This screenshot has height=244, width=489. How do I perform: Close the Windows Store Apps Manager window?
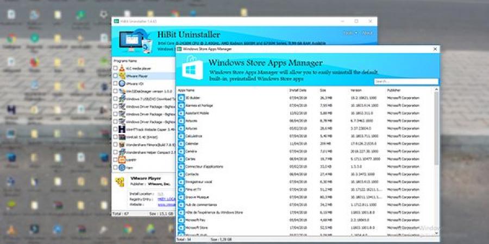click(435, 49)
